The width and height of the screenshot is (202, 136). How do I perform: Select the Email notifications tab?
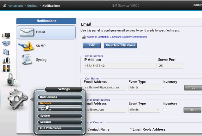(46, 32)
